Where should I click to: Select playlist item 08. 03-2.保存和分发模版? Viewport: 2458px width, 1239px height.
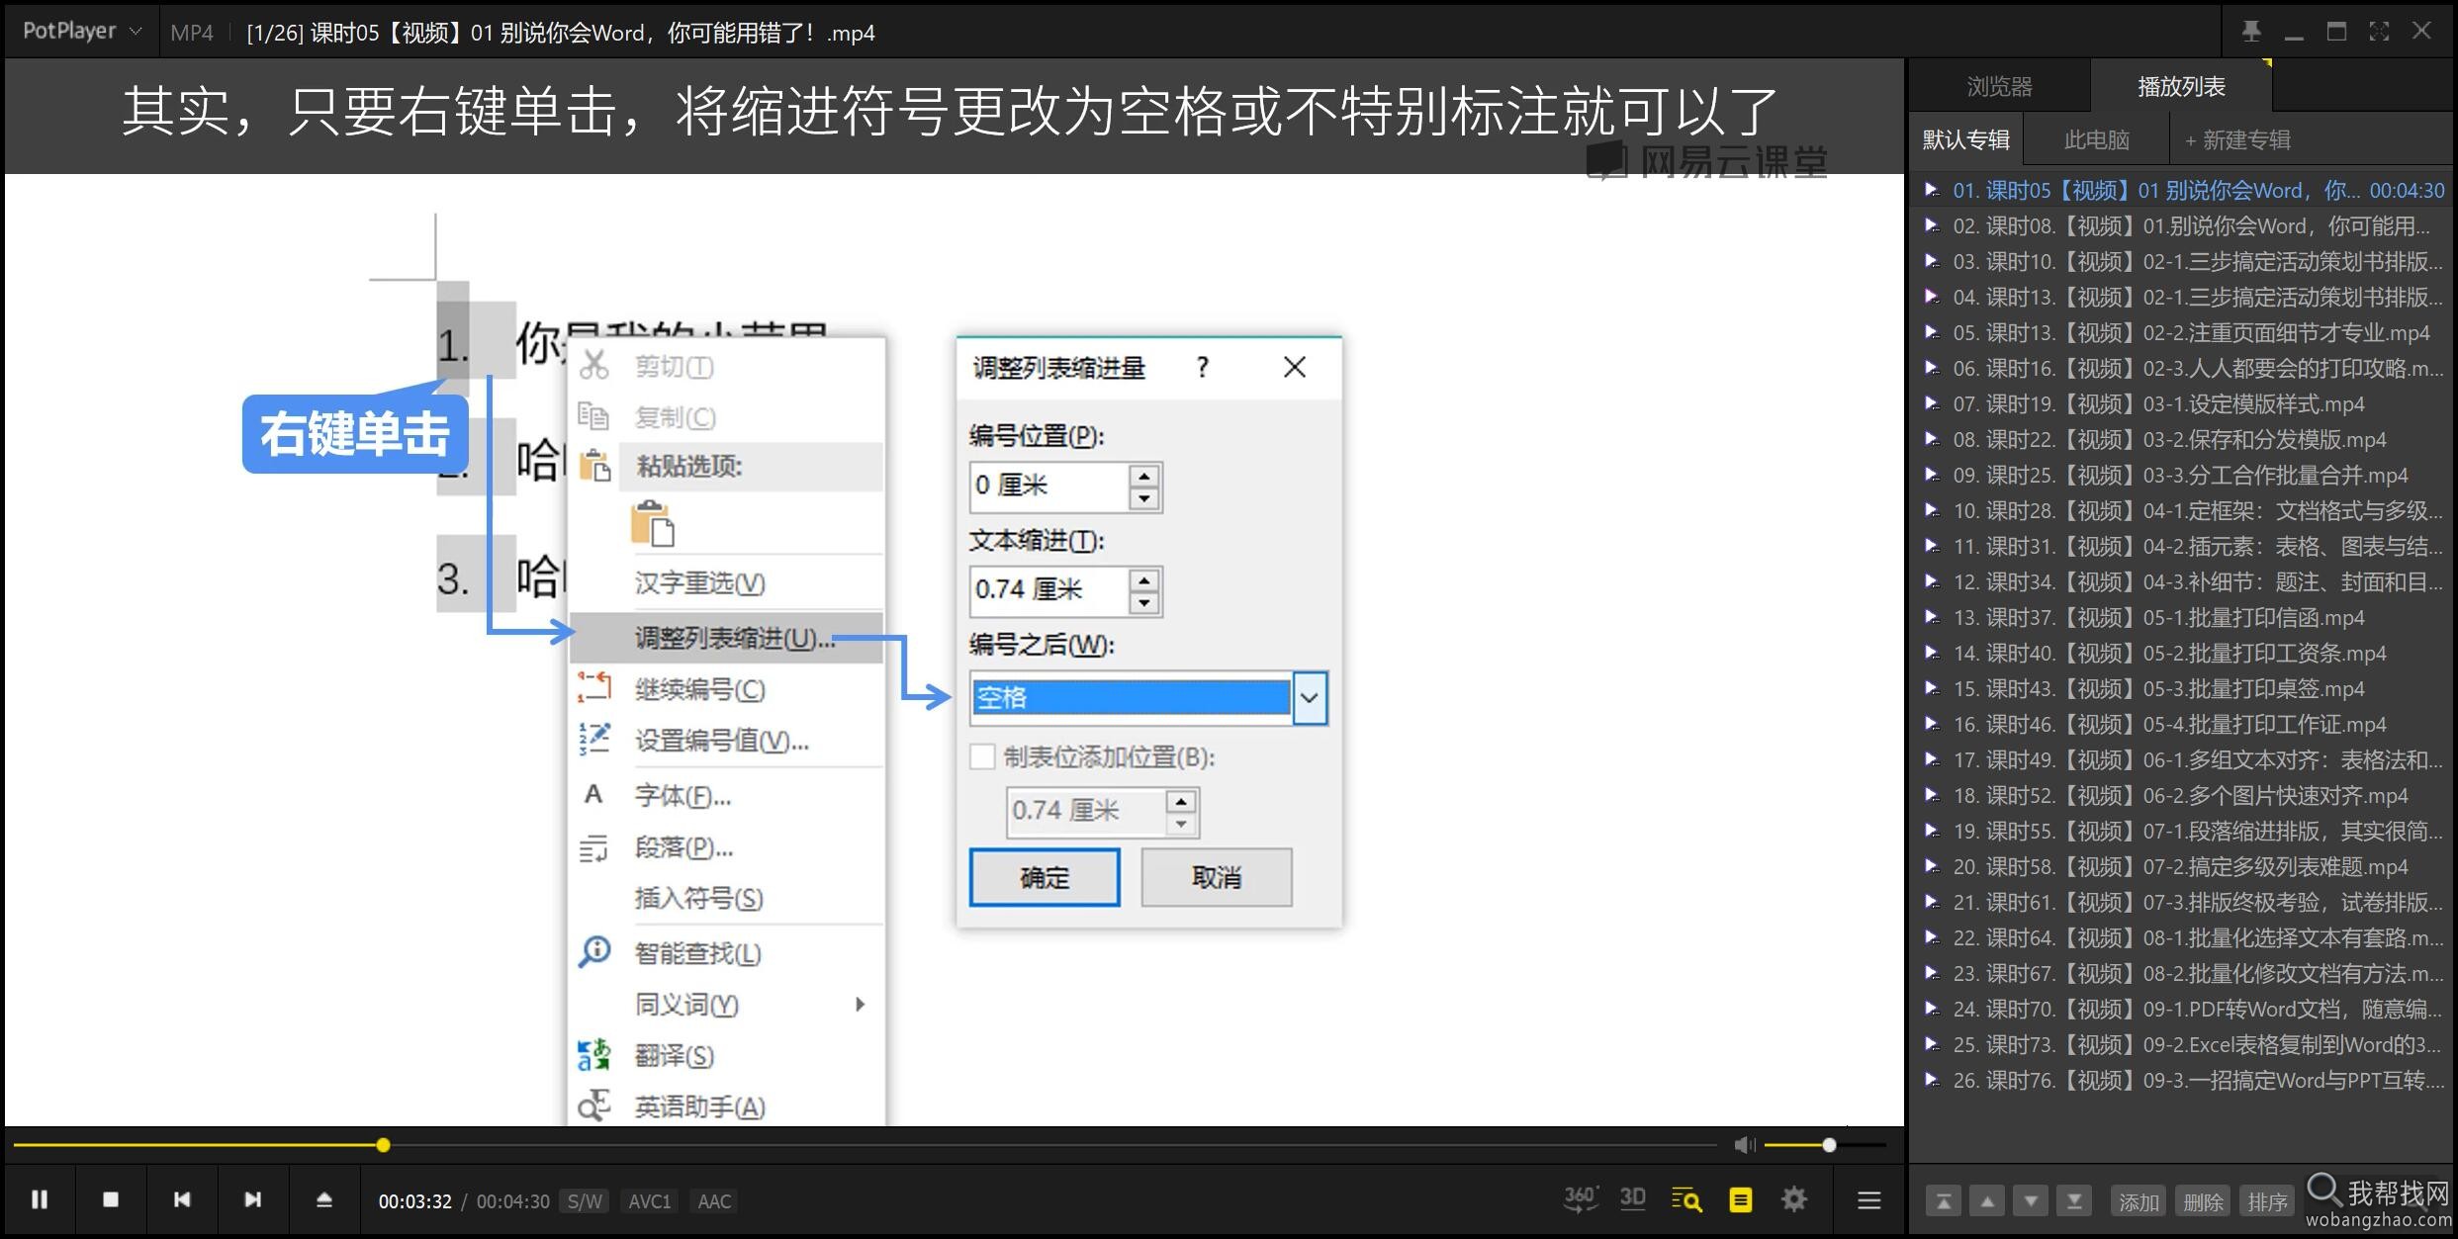tap(2183, 439)
